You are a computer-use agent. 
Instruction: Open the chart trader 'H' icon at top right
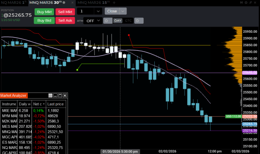point(241,2)
